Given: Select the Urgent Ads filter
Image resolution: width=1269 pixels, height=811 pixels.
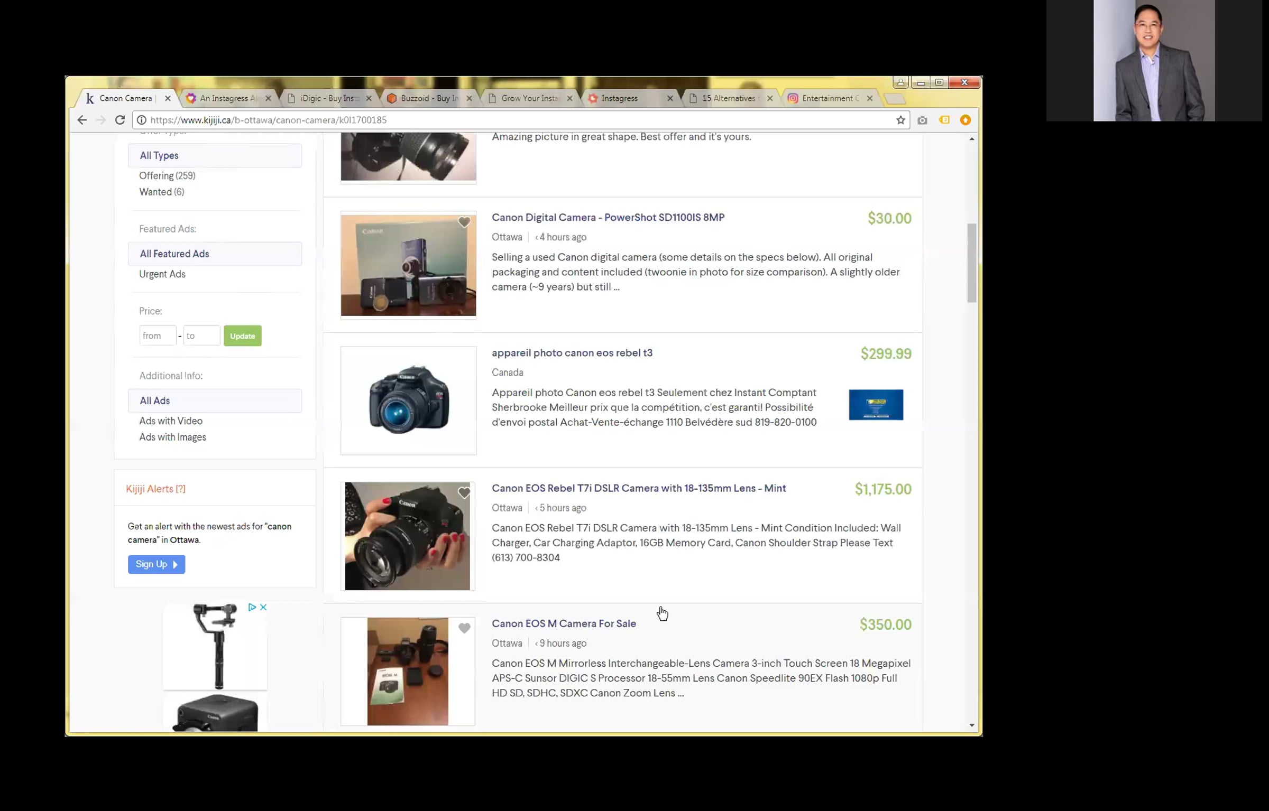Looking at the screenshot, I should 162,274.
